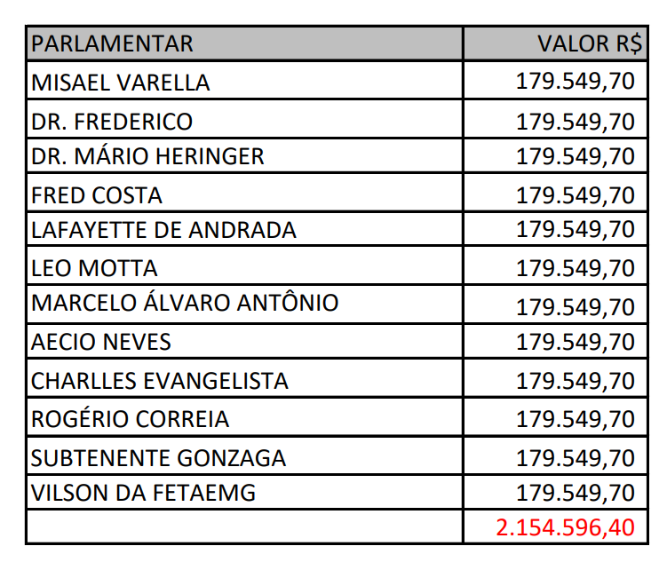Click the CHARLLES EVANGELISTA cell
Viewport: 667px width, 562px height.
click(160, 381)
